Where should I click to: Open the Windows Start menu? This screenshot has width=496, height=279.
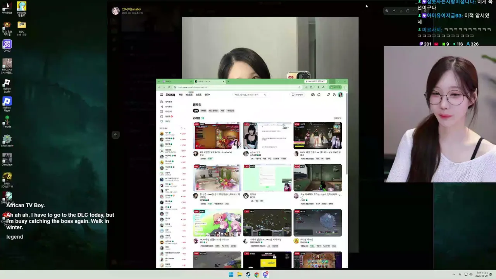tap(231, 275)
